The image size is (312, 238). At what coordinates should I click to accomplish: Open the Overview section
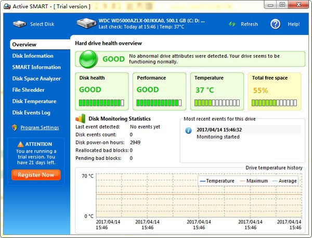(24, 45)
